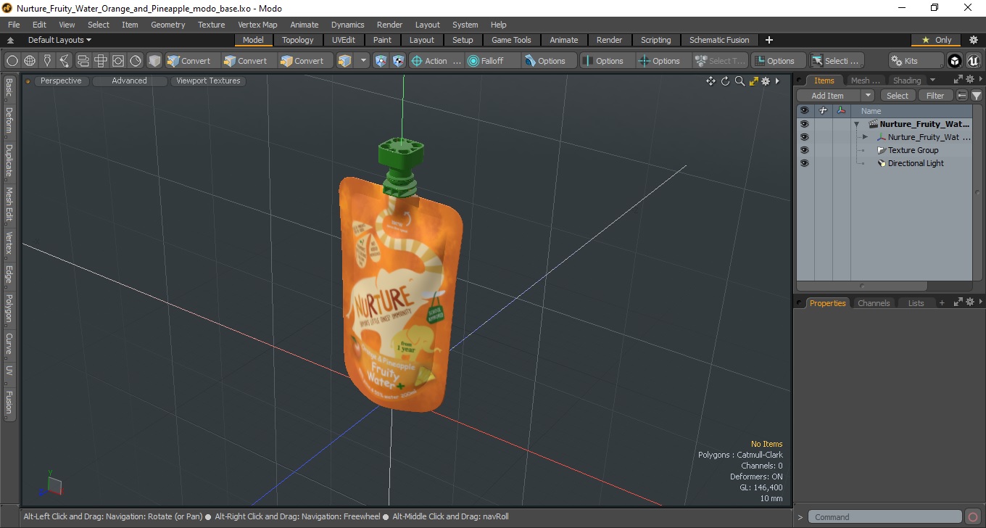
Task: Select the pen tool icon in toolbar
Action: (x=48, y=61)
